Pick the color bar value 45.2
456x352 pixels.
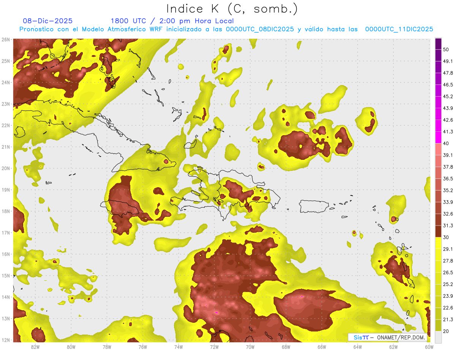(448, 96)
